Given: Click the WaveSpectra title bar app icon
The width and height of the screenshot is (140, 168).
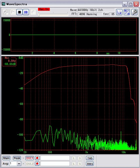Looking at the screenshot, I should click(3, 4).
